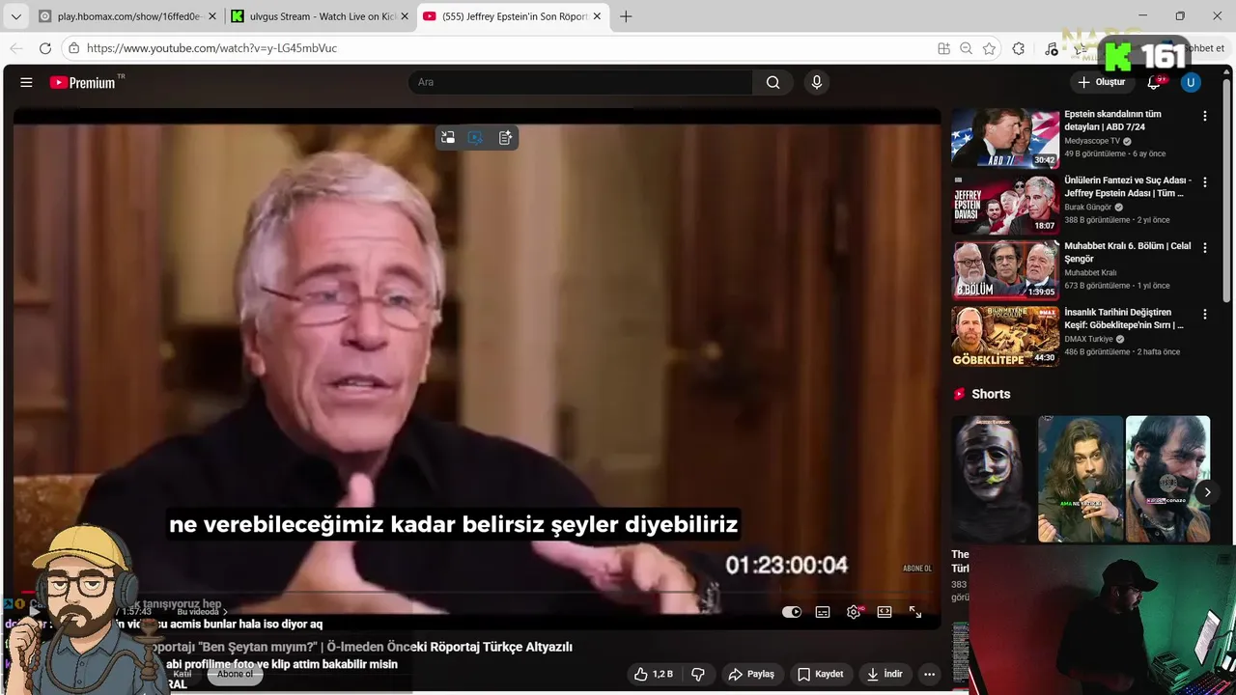
Task: Click the middle blue overlay icon above the video
Action: tap(475, 138)
